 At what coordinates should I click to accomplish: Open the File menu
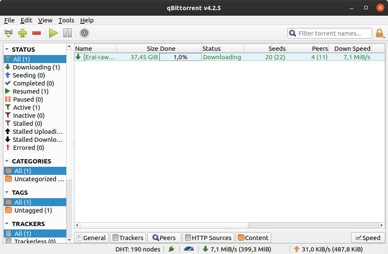pyautogui.click(x=9, y=20)
